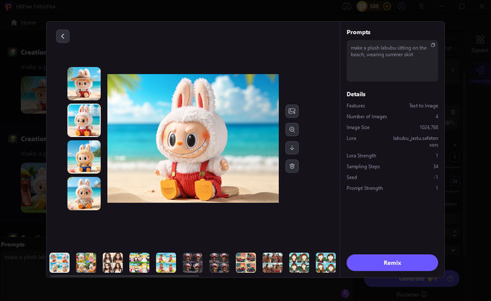Screen dimensions: 491x301
Task: Click the Lora Strength label
Action: pyautogui.click(x=361, y=156)
